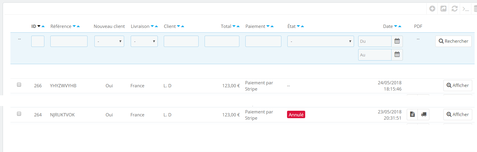Sort Livraison column ascending
Image resolution: width=477 pixels, height=152 pixels.
point(156,26)
